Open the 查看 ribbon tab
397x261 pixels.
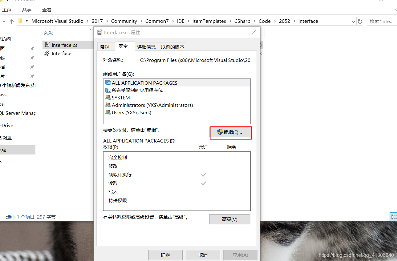point(47,10)
